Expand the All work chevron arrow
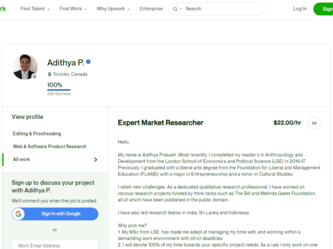333x249 pixels. [96, 160]
